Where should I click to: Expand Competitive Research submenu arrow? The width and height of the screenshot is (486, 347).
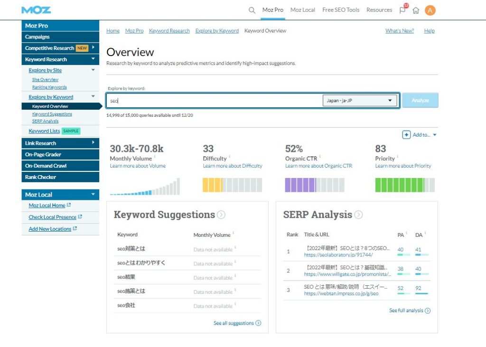coord(93,47)
